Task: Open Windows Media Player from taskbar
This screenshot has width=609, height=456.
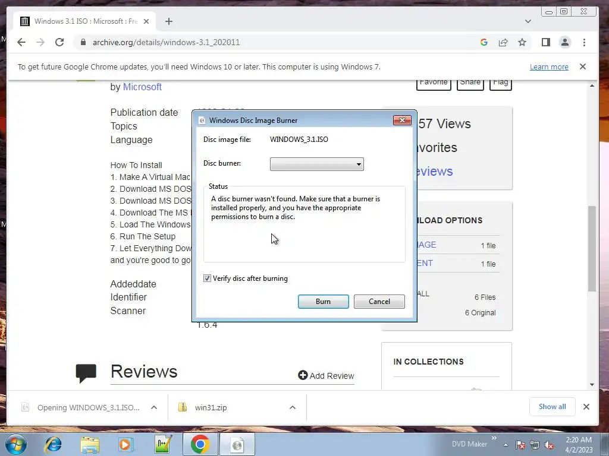Action: (x=125, y=444)
